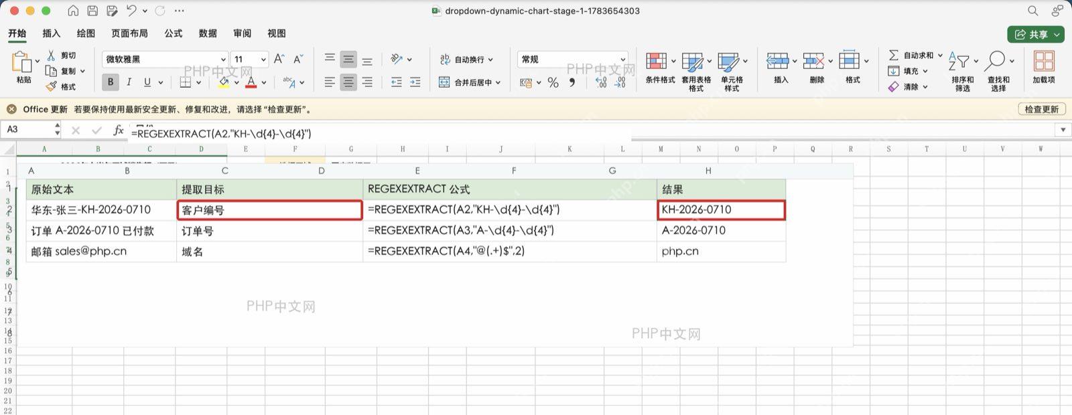This screenshot has width=1072, height=415.
Task: Apply the yellow fill color bucket
Action: [x=224, y=82]
